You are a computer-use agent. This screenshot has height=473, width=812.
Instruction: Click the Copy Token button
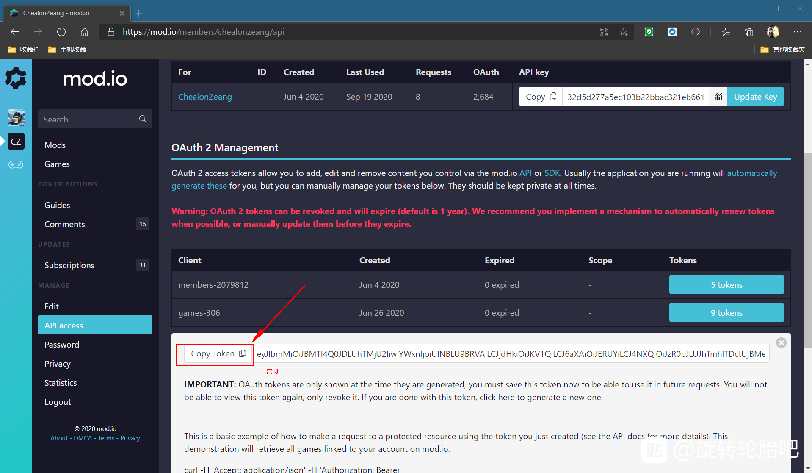pyautogui.click(x=218, y=353)
